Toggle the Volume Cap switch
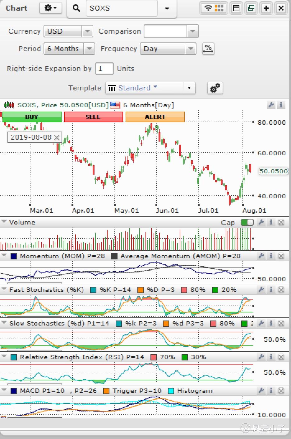The height and width of the screenshot is (439, 291). tap(247, 222)
